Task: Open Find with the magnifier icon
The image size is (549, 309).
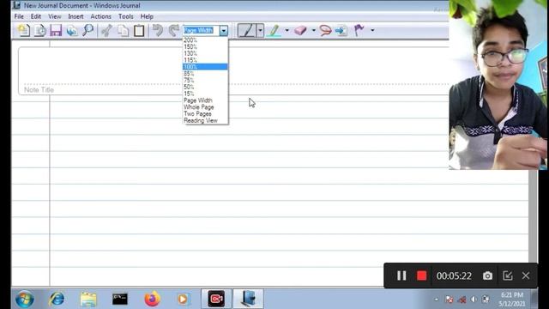Action: [x=87, y=31]
